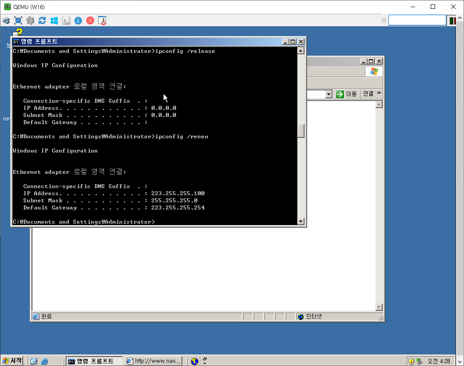Click the globe icon in the taskbar
The image size is (464, 366).
pyautogui.click(x=194, y=361)
